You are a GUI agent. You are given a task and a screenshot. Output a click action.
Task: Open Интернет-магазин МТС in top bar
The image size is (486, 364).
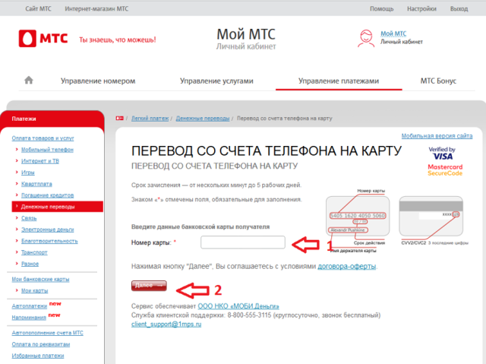click(x=96, y=8)
